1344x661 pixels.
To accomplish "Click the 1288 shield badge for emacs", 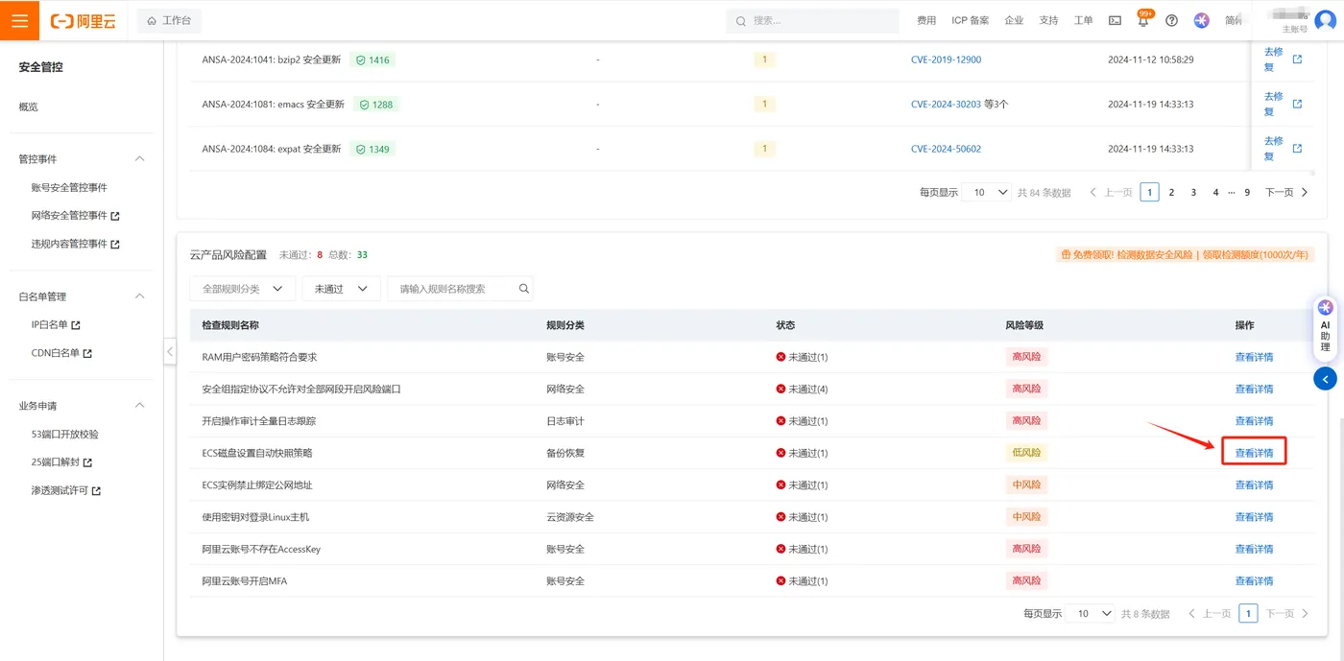I will click(375, 105).
